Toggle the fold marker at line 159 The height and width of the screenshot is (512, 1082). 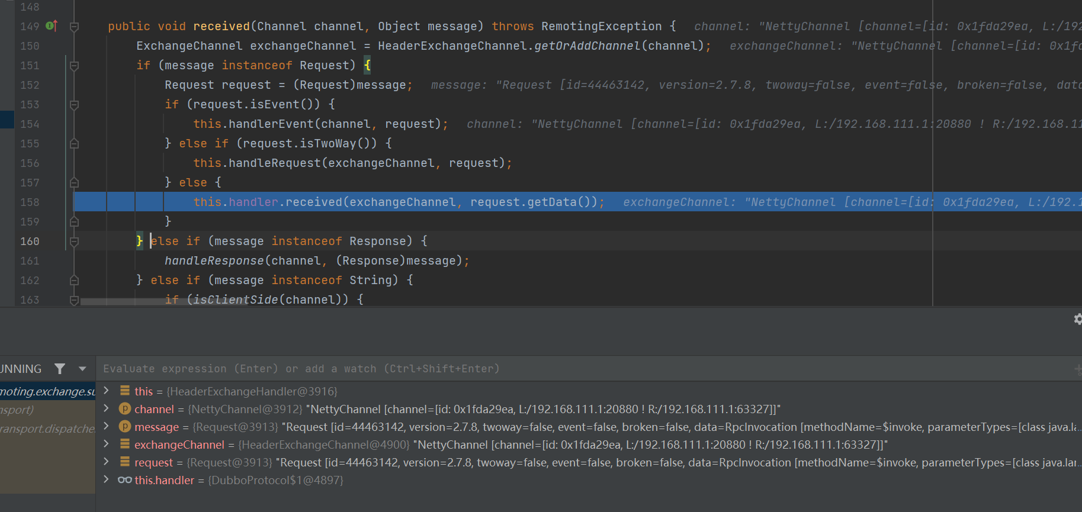click(x=74, y=221)
